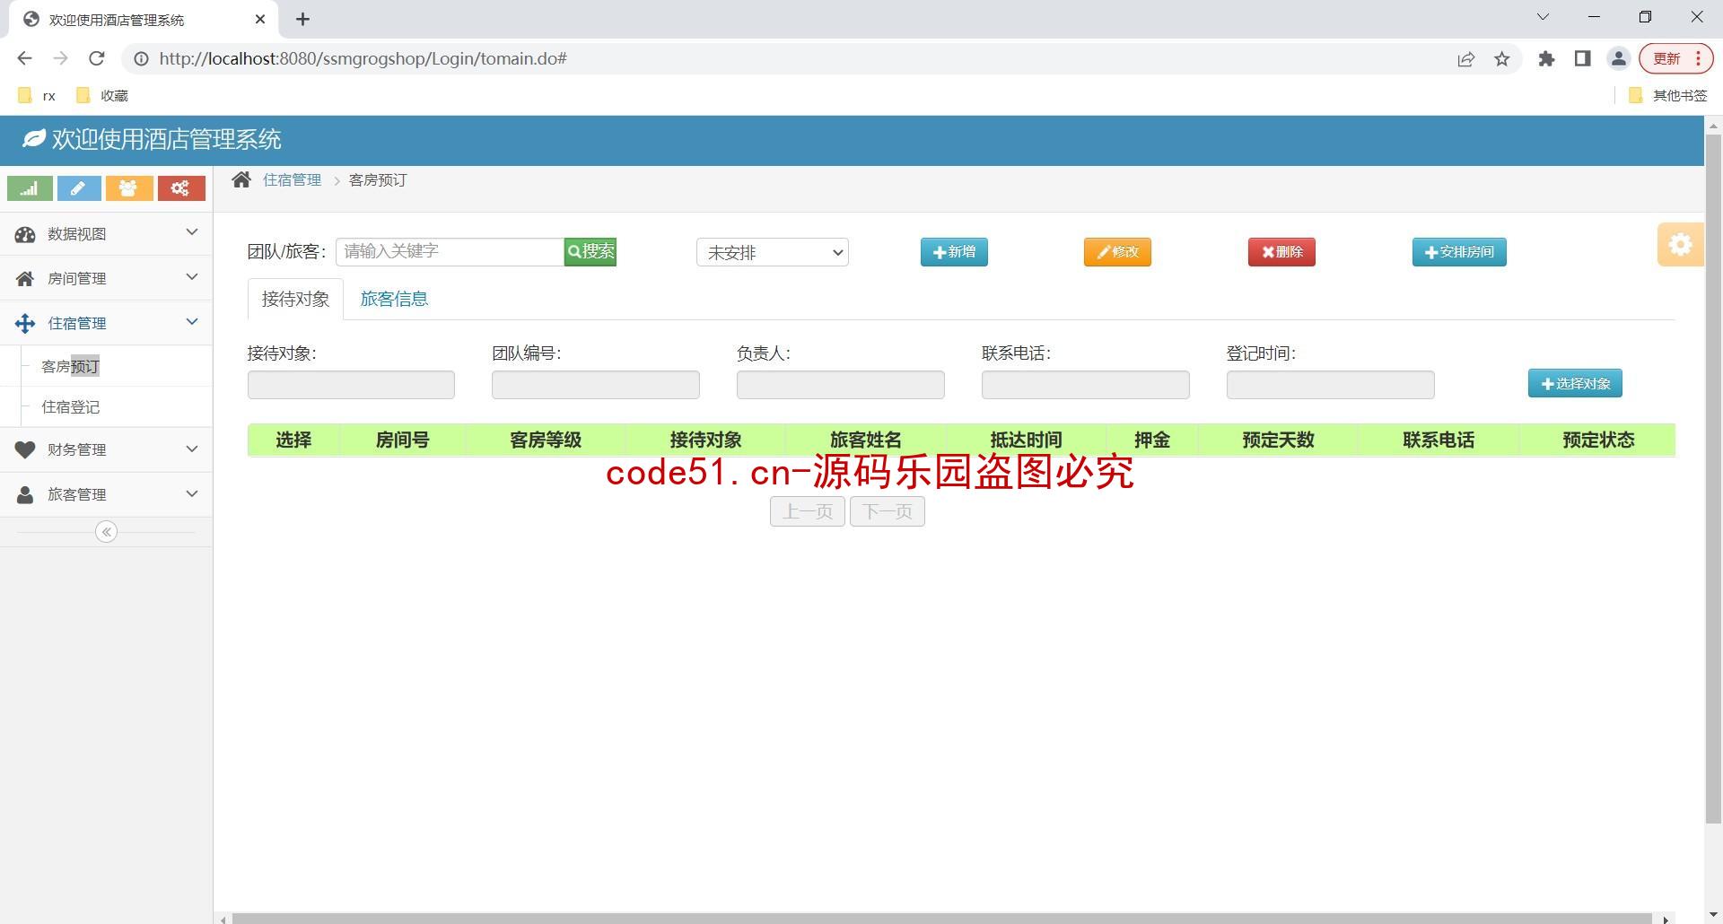The image size is (1723, 924).
Task: Click the 房间号 column header
Action: (402, 440)
